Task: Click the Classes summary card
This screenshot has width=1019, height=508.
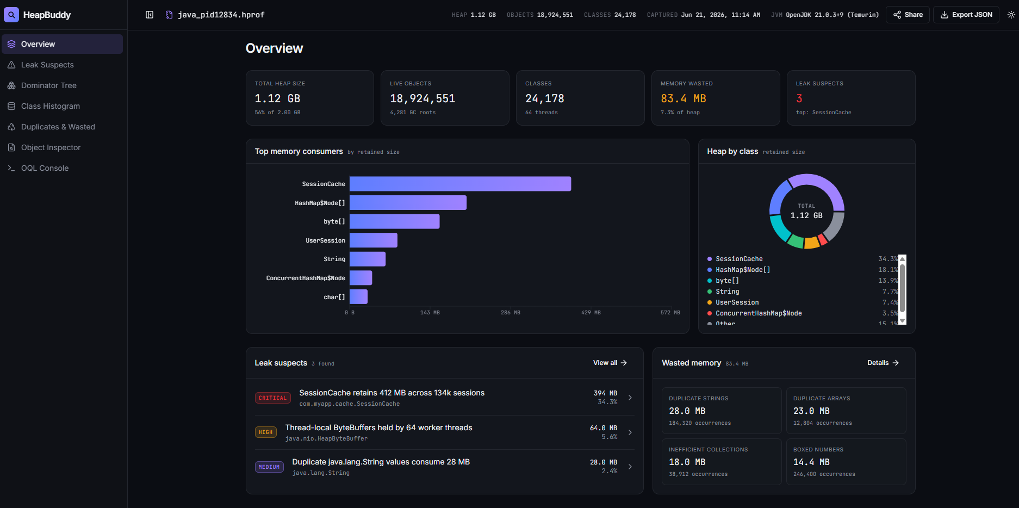Action: (x=580, y=98)
